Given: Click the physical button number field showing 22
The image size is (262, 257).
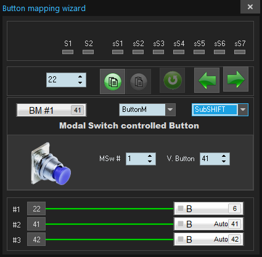Looking at the screenshot, I should point(66,80).
